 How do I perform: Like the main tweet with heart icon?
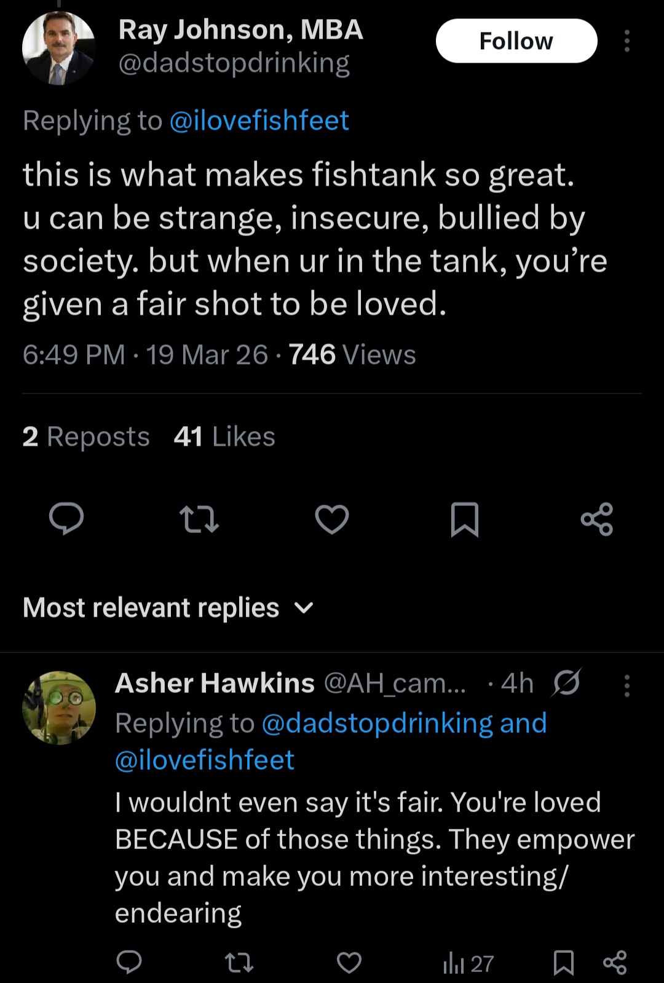[x=332, y=519]
